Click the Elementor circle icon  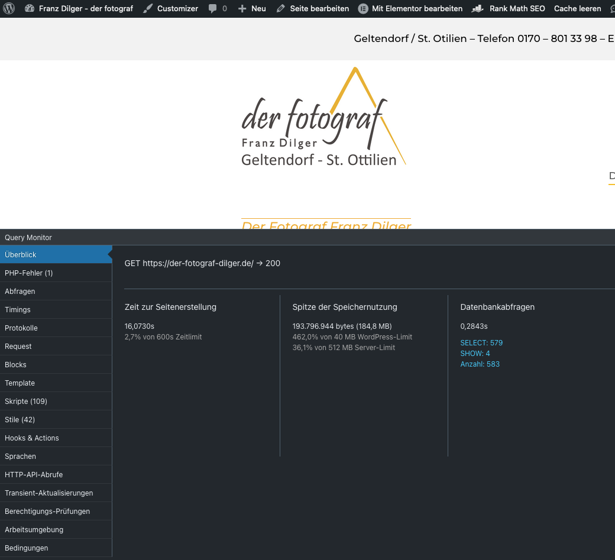(x=363, y=9)
